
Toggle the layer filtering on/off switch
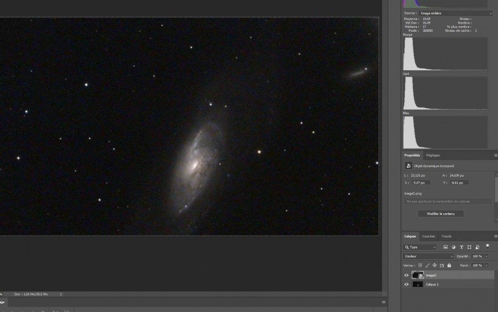(487, 246)
